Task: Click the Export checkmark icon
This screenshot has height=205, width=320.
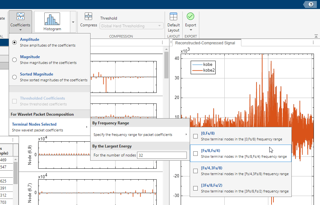Action: coord(190,16)
